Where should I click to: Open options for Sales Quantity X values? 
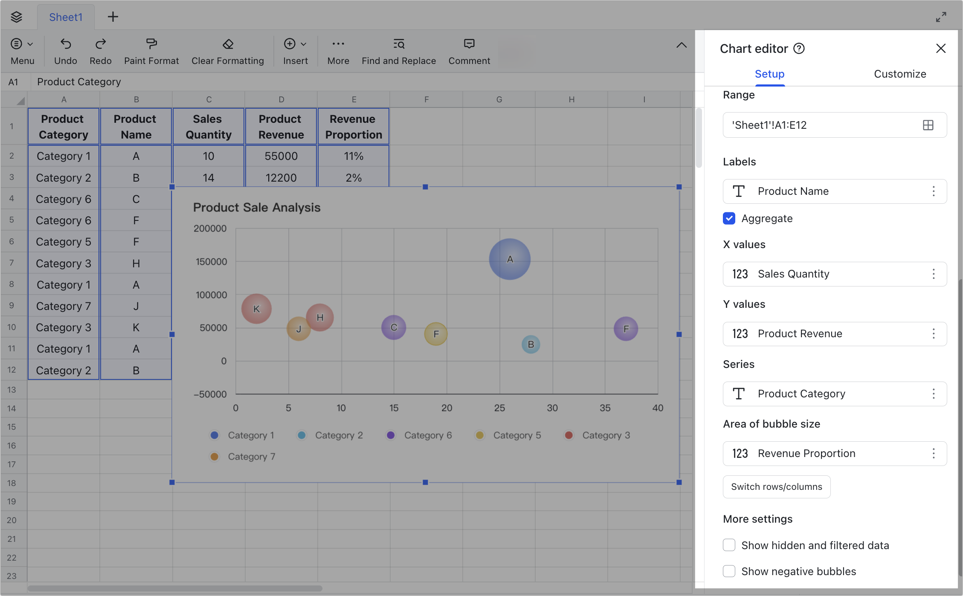(933, 274)
